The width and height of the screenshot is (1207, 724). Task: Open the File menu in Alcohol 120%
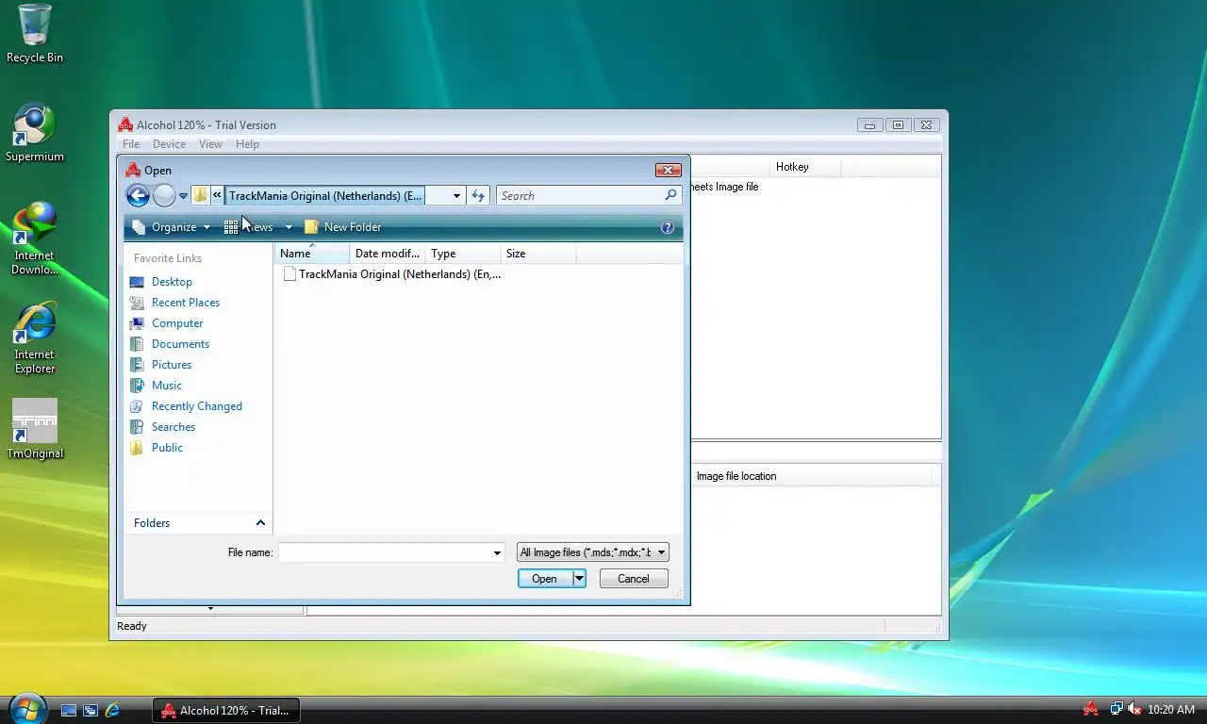131,144
